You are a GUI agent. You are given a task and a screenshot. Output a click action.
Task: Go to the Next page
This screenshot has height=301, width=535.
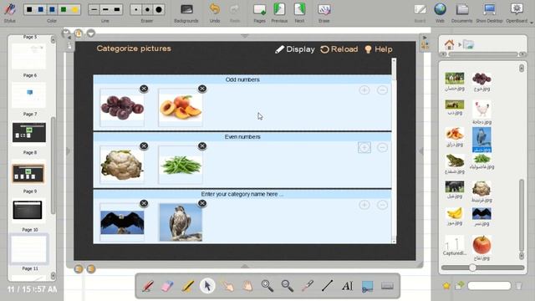299,13
